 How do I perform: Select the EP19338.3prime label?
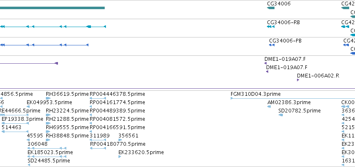click(23, 119)
